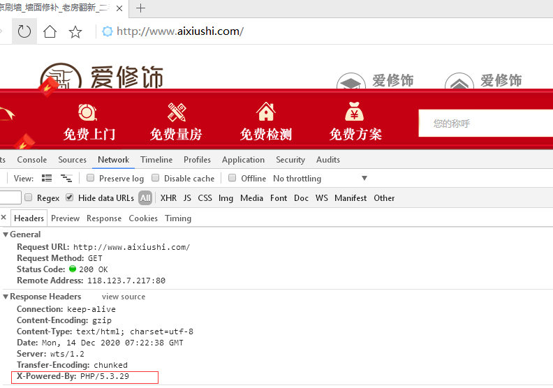The height and width of the screenshot is (388, 553).
Task: Click the 爱修饰 site logo
Action: click(x=101, y=76)
